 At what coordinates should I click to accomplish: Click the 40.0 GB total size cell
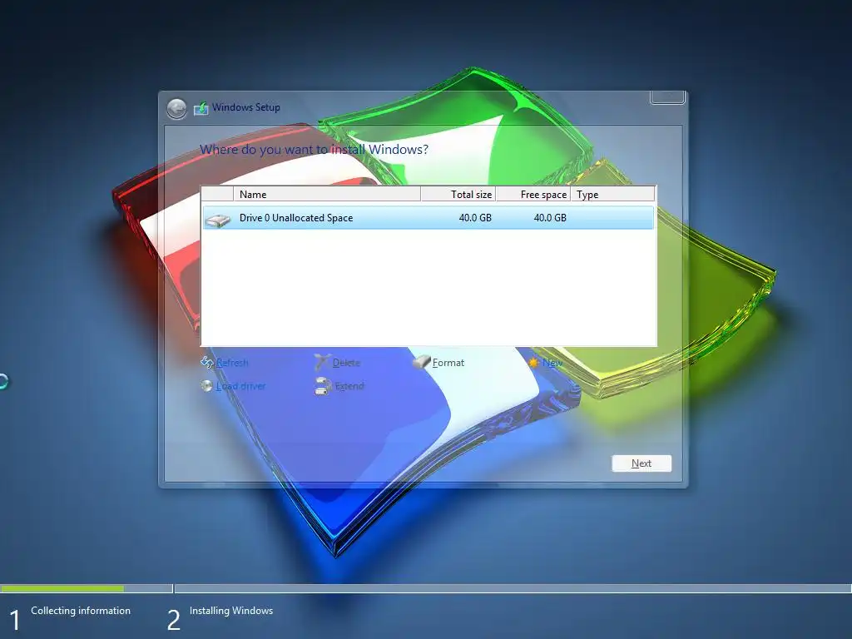click(475, 218)
